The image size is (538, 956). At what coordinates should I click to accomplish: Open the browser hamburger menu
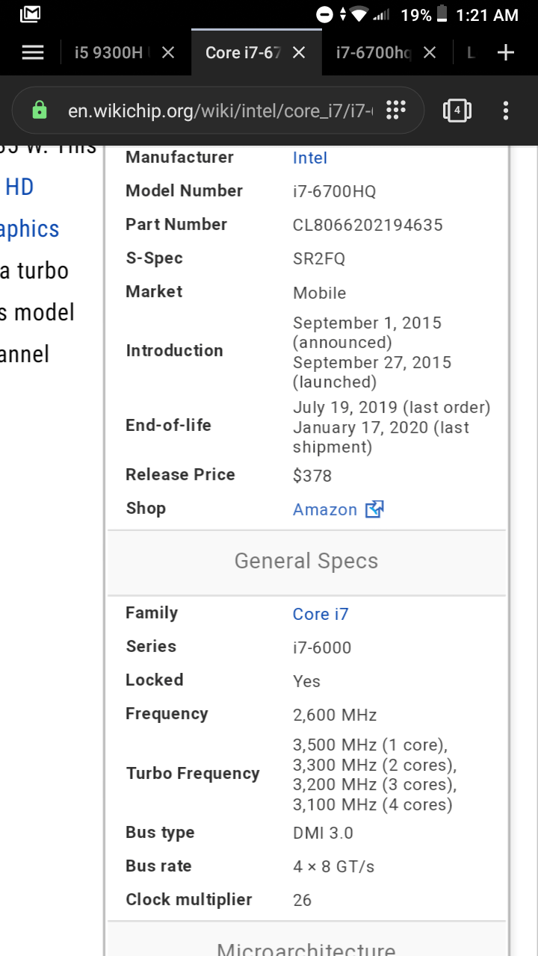pyautogui.click(x=33, y=52)
